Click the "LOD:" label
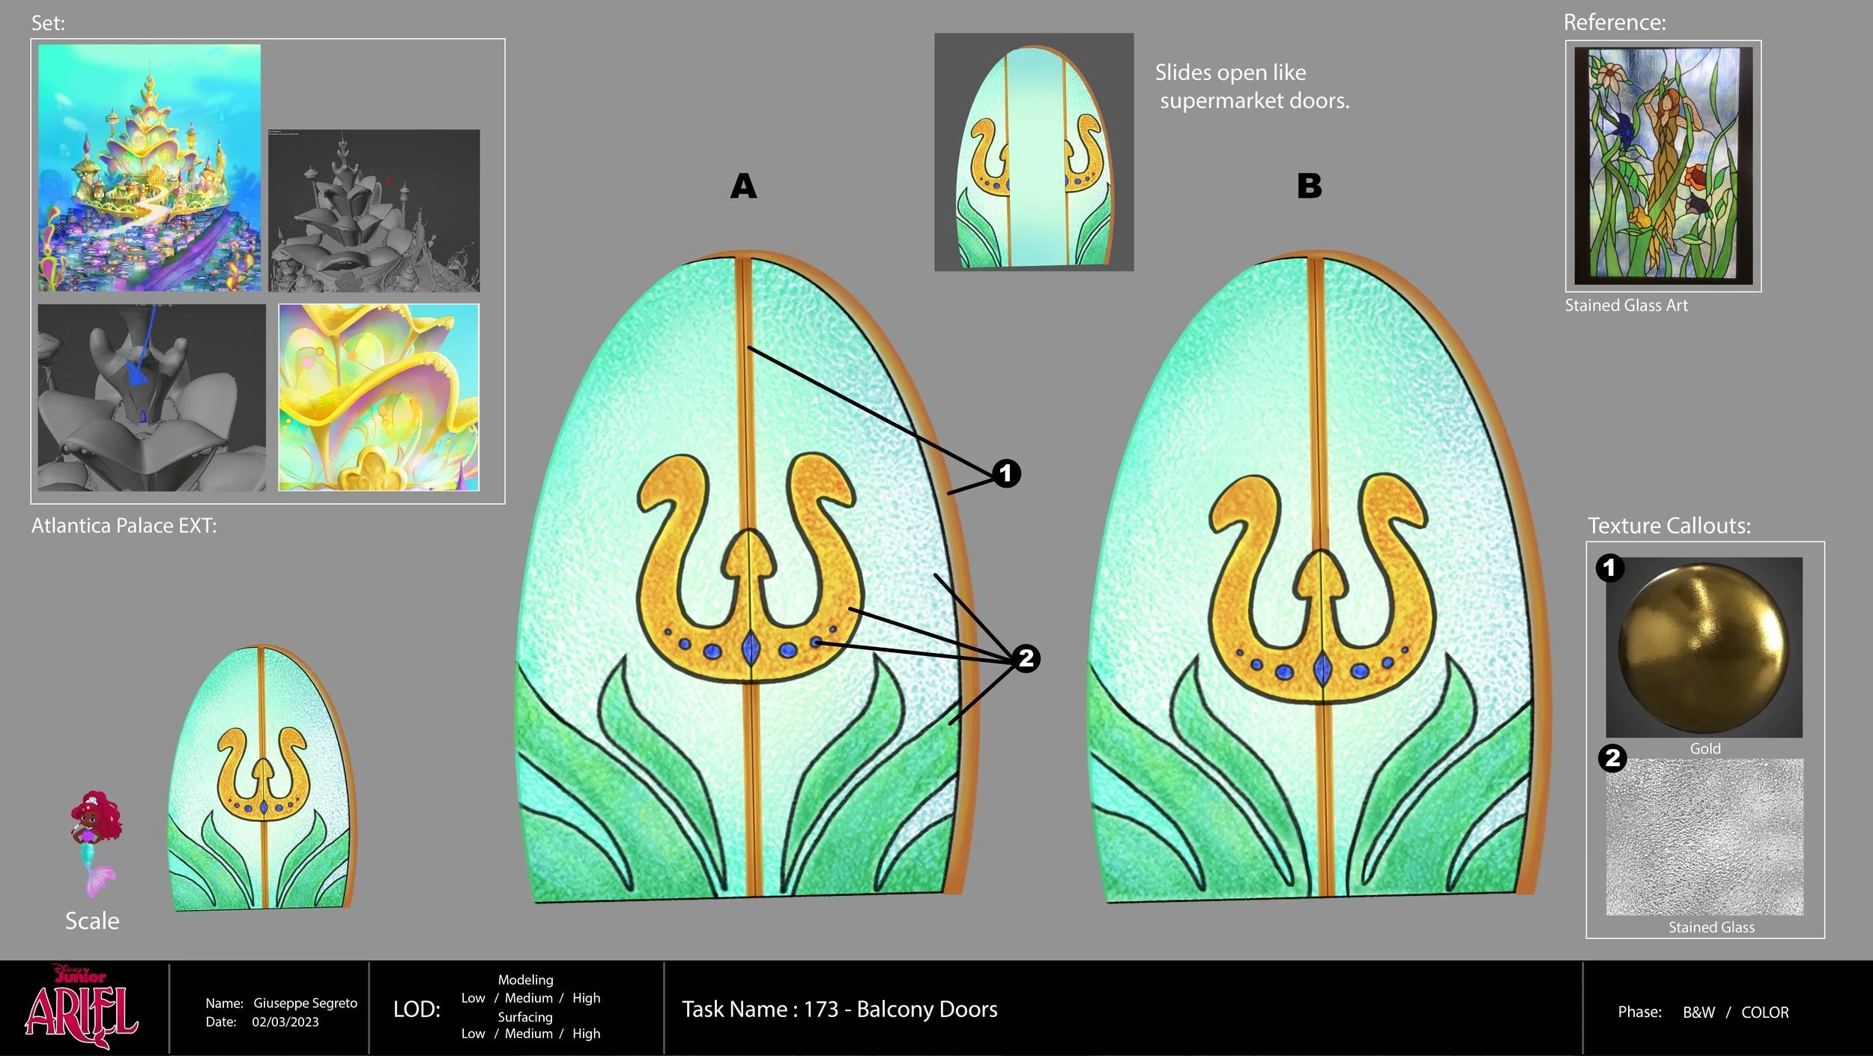This screenshot has height=1056, width=1873. point(417,1010)
